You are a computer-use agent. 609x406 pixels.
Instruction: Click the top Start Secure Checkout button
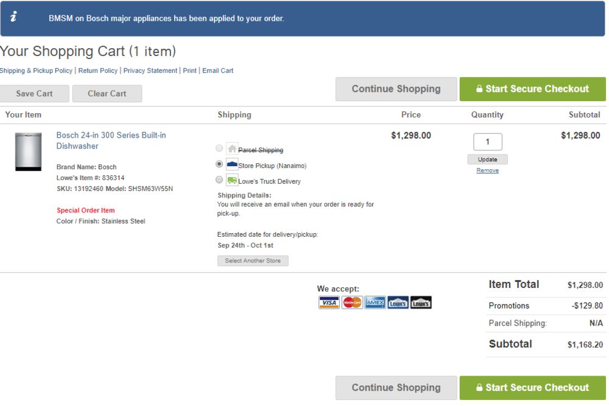click(532, 89)
